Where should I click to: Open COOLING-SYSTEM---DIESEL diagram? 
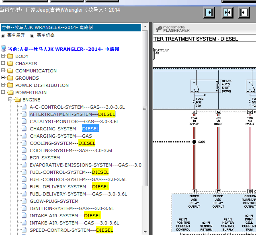[x=62, y=143]
